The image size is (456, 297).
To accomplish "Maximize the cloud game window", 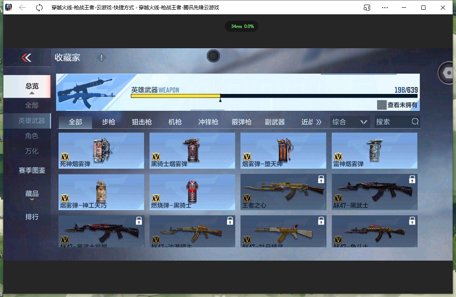I will (423, 8).
